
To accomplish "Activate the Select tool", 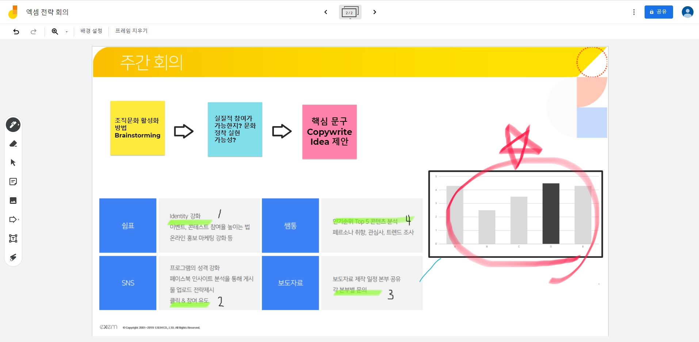I will pos(13,162).
